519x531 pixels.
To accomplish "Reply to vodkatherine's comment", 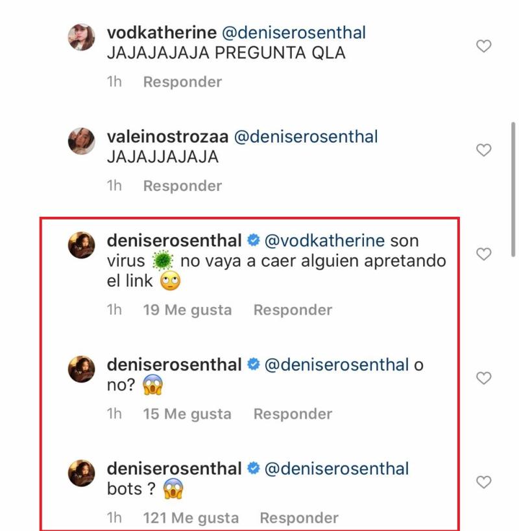I will click(182, 82).
